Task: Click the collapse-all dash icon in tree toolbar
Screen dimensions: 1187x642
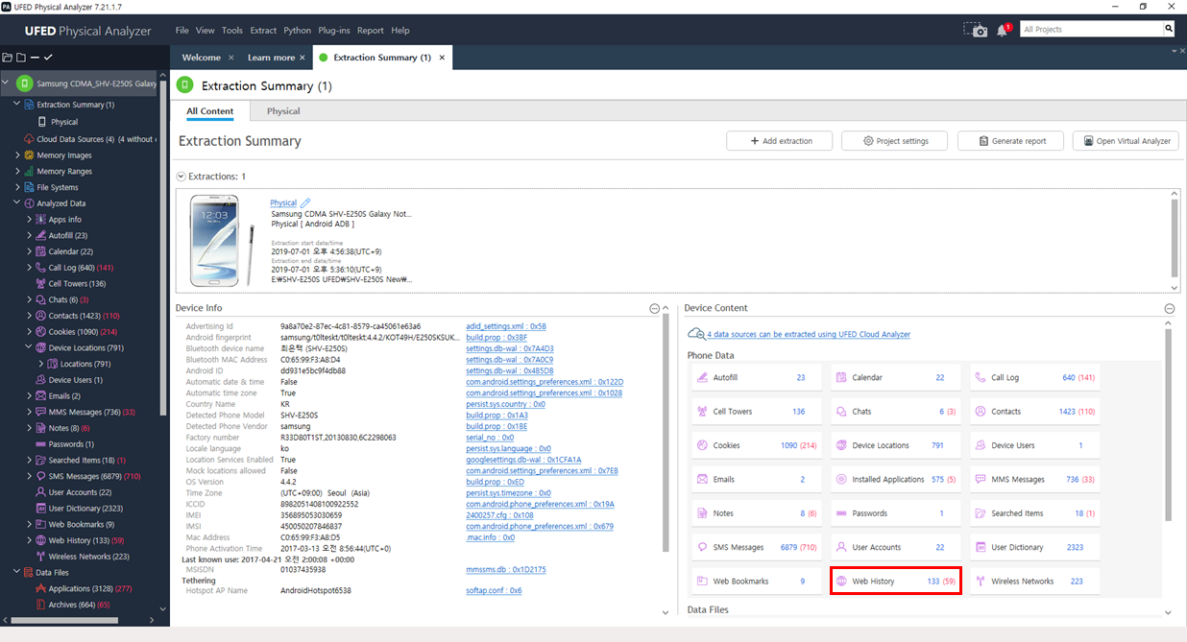Action: pyautogui.click(x=34, y=58)
